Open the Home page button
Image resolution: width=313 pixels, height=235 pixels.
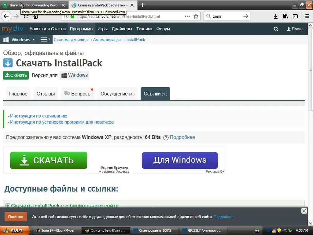[x=36, y=17]
